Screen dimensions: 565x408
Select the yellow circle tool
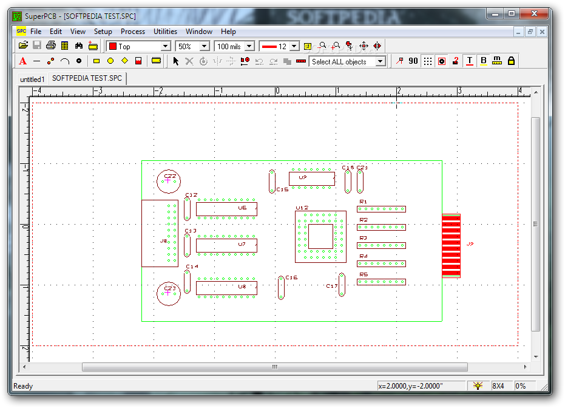(110, 61)
